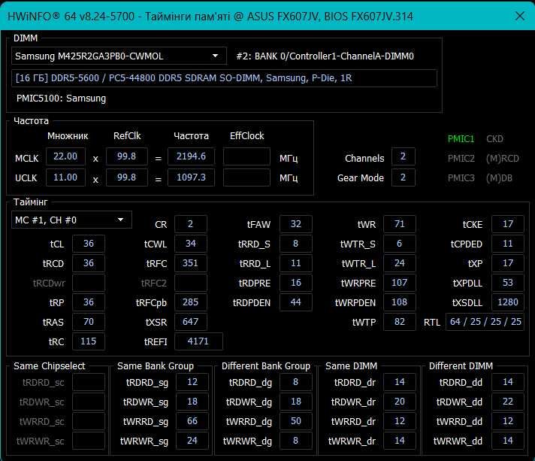Click the tRDRD_dg value 8
535x461 pixels.
[x=296, y=382]
